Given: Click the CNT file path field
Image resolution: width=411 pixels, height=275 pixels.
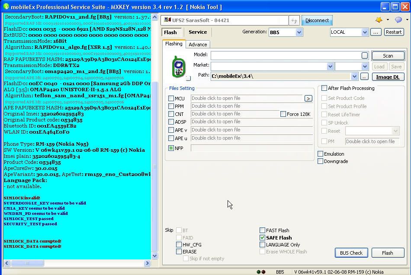Looking at the screenshot, I should (x=235, y=114).
